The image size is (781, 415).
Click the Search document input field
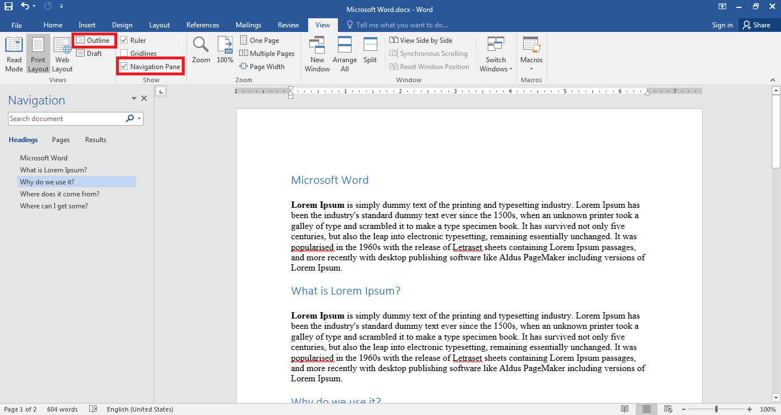[63, 118]
